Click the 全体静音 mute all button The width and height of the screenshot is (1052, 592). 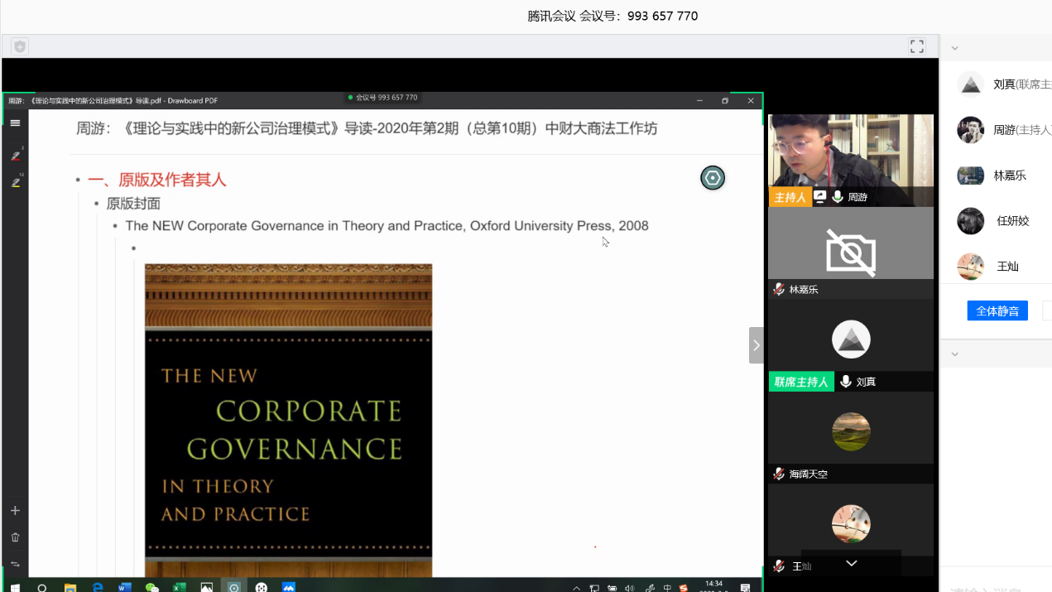point(997,311)
